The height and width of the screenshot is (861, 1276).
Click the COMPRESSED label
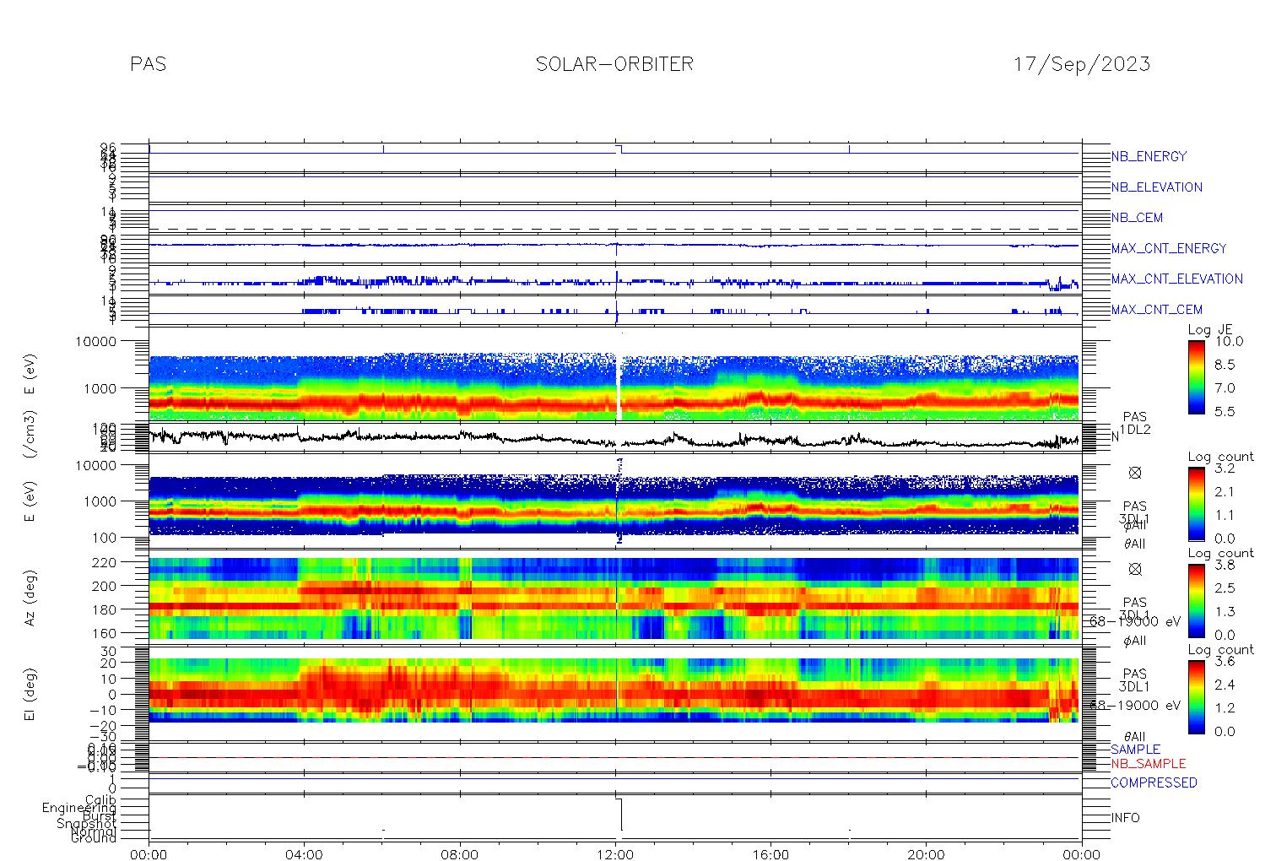tap(1154, 783)
